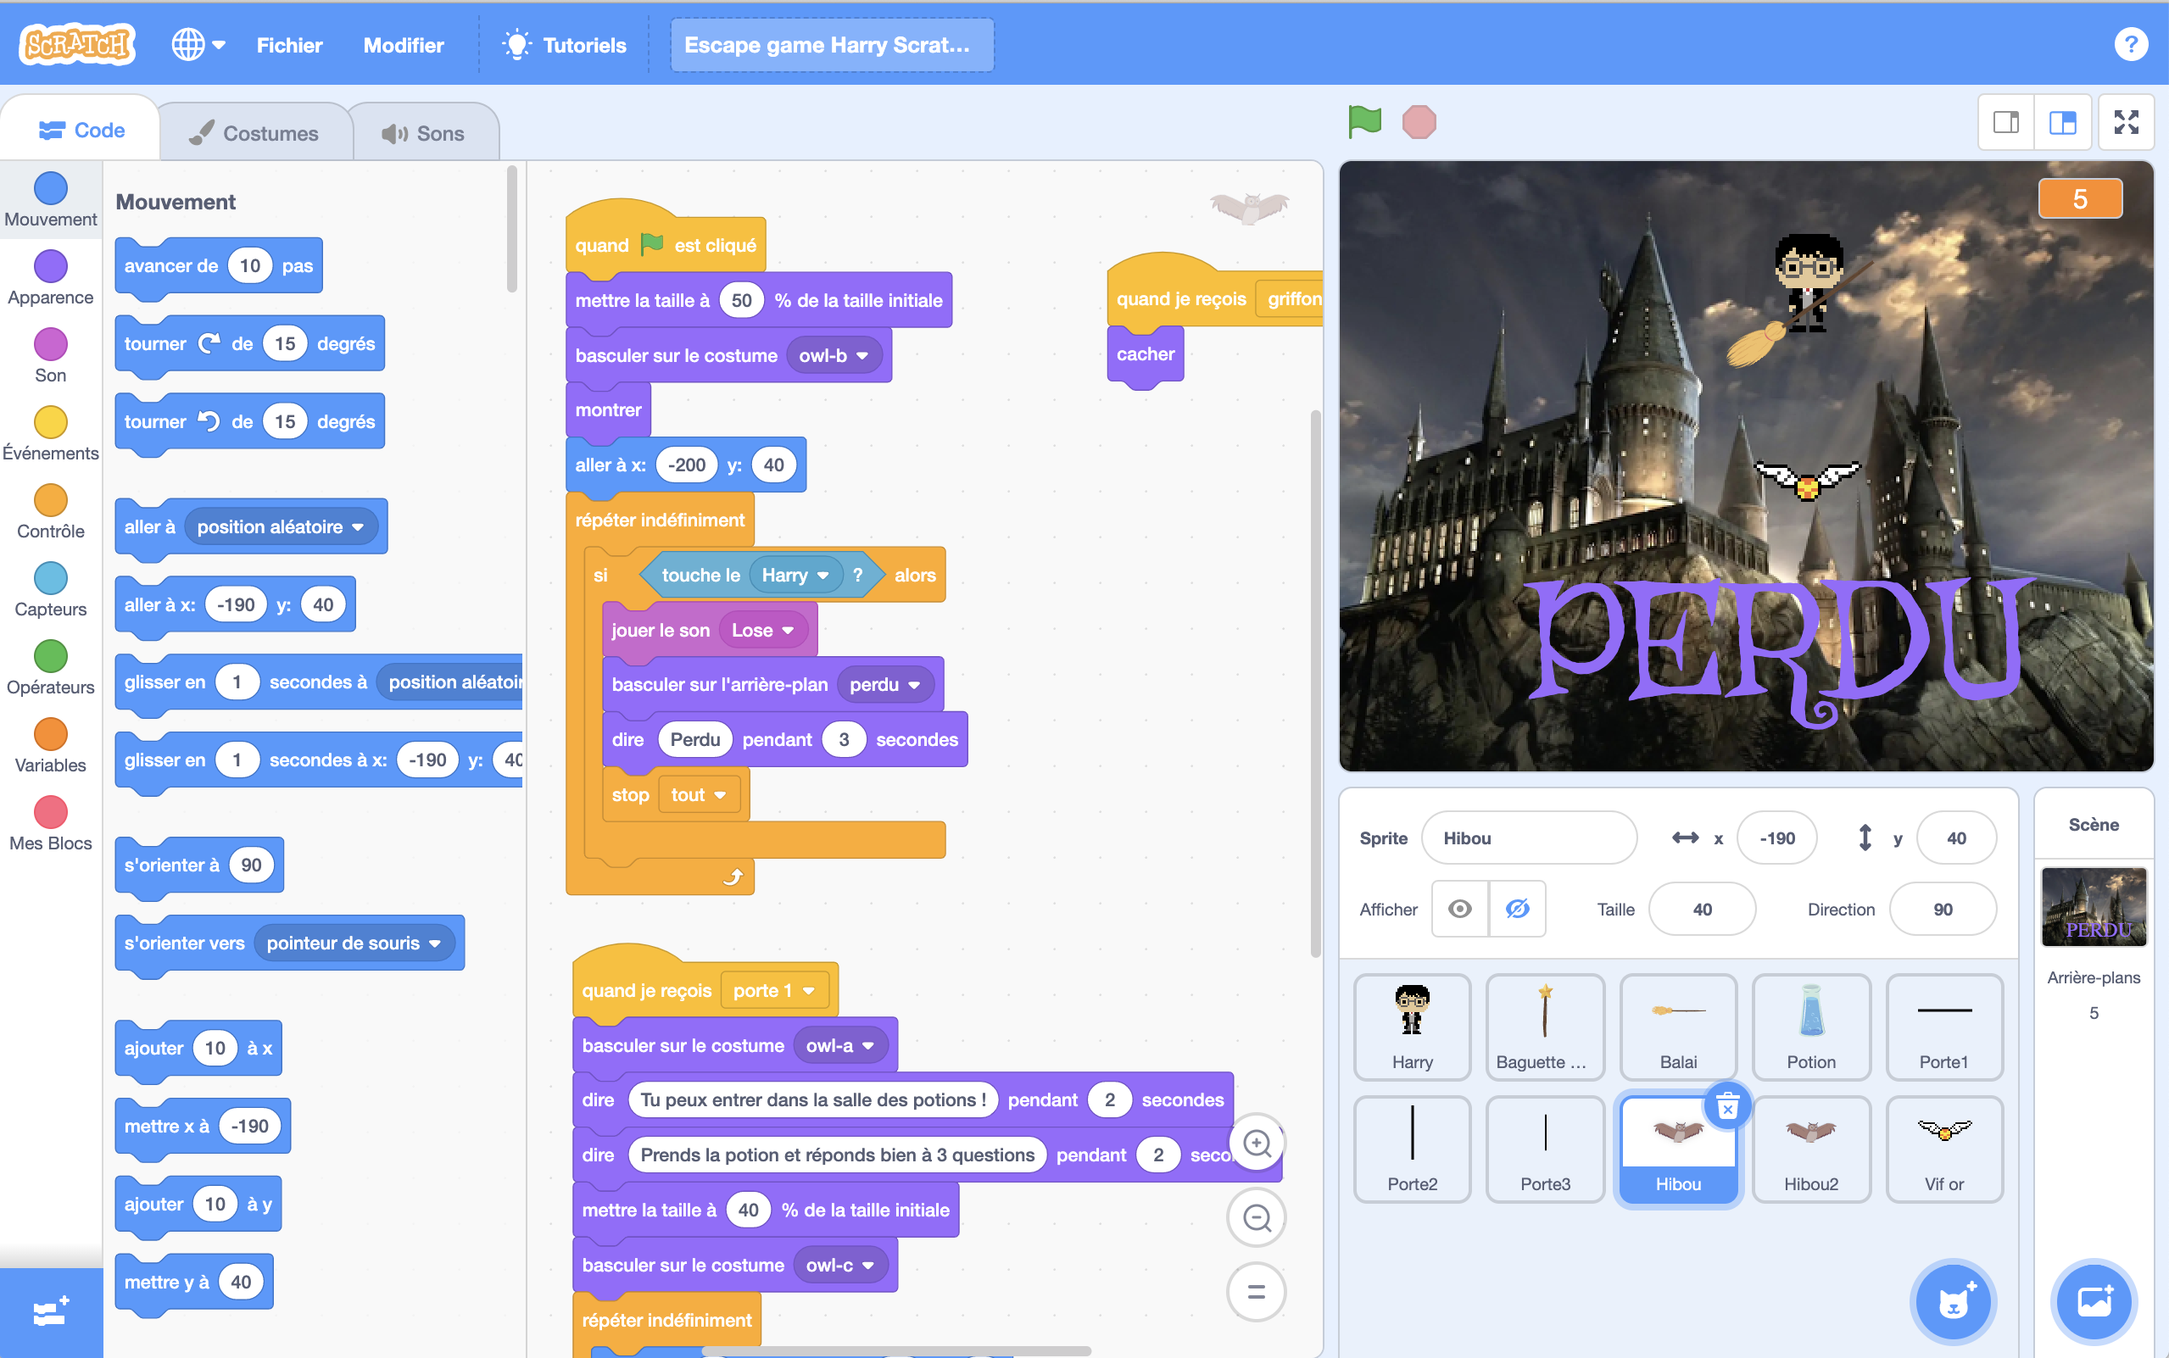Open the choose a backdrop button
This screenshot has width=2169, height=1358.
[x=2094, y=1301]
